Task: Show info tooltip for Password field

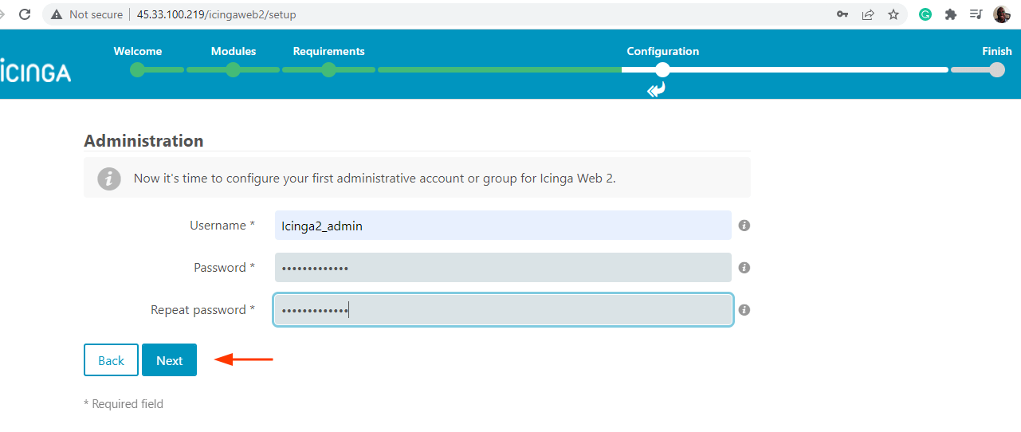Action: tap(744, 268)
